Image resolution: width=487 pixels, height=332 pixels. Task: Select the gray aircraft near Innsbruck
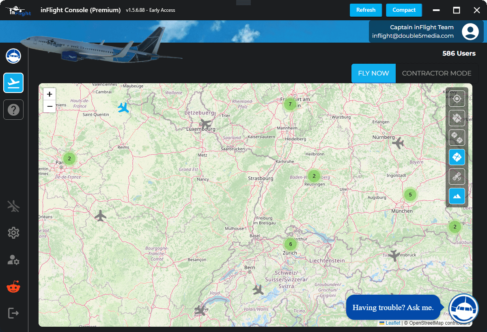coord(394,255)
